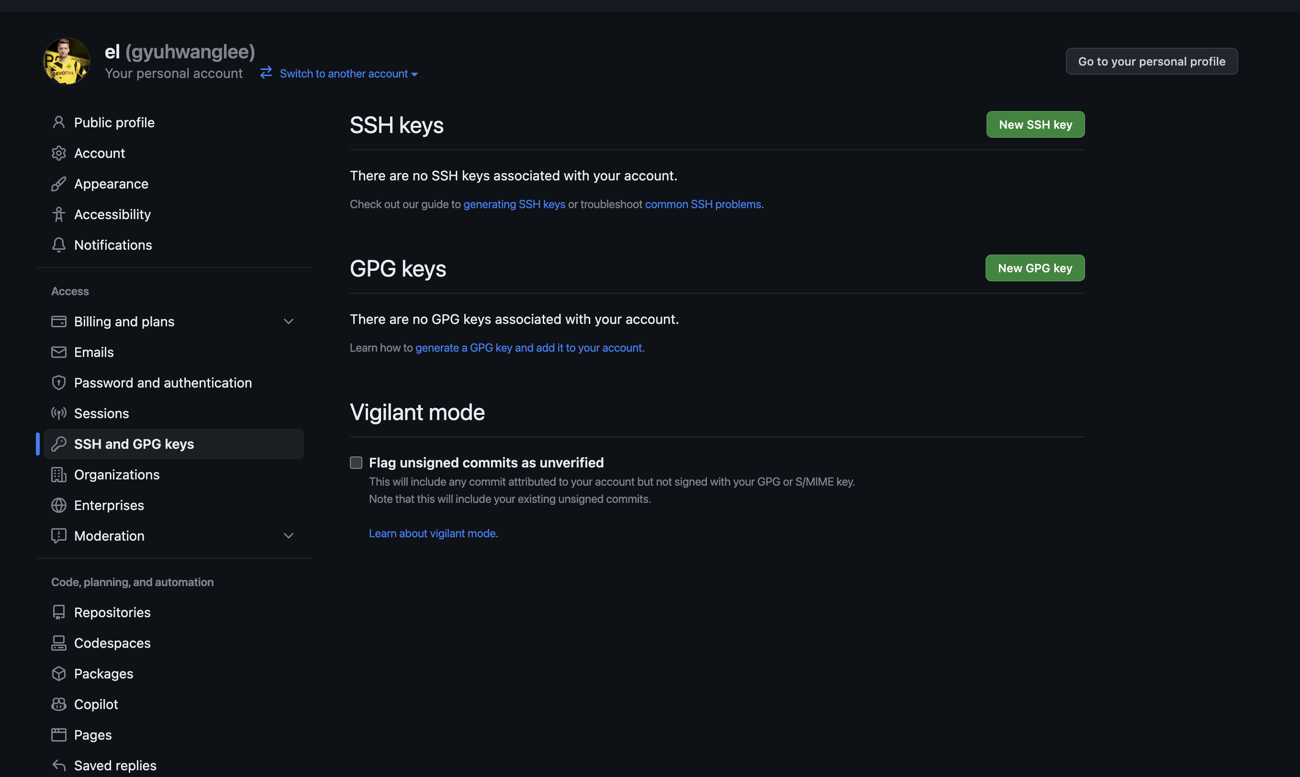This screenshot has width=1300, height=777.
Task: Select SSH and GPG keys item
Action: [174, 444]
